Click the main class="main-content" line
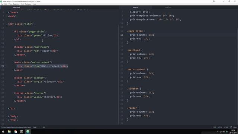The height and width of the screenshot is (134, 238). 33,62
